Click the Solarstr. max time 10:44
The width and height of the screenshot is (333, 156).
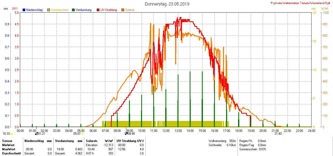pos(91,149)
